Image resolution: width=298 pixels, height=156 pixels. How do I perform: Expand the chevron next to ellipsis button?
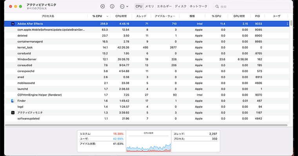(x=127, y=6)
